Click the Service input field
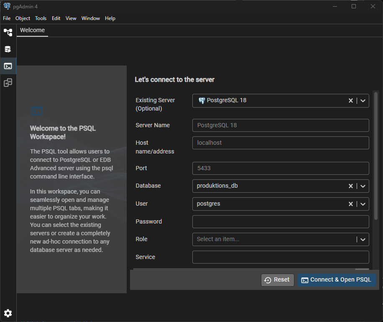This screenshot has height=322, width=383. (280, 257)
